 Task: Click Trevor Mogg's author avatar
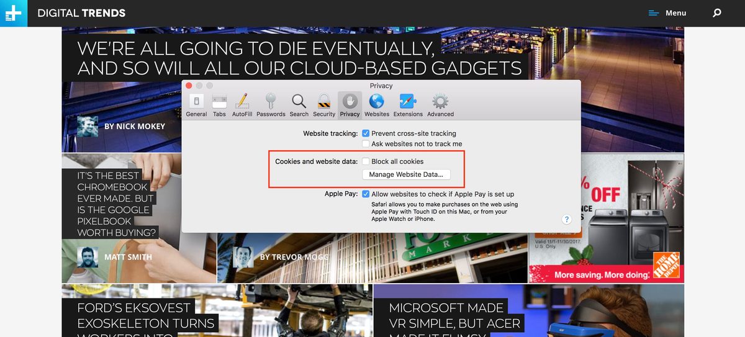pos(243,257)
